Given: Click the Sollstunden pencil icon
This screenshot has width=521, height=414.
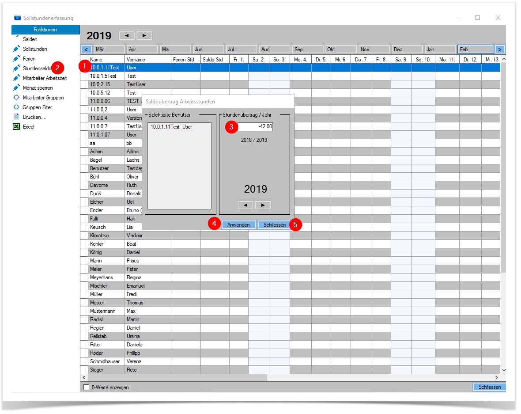Looking at the screenshot, I should pyautogui.click(x=16, y=49).
